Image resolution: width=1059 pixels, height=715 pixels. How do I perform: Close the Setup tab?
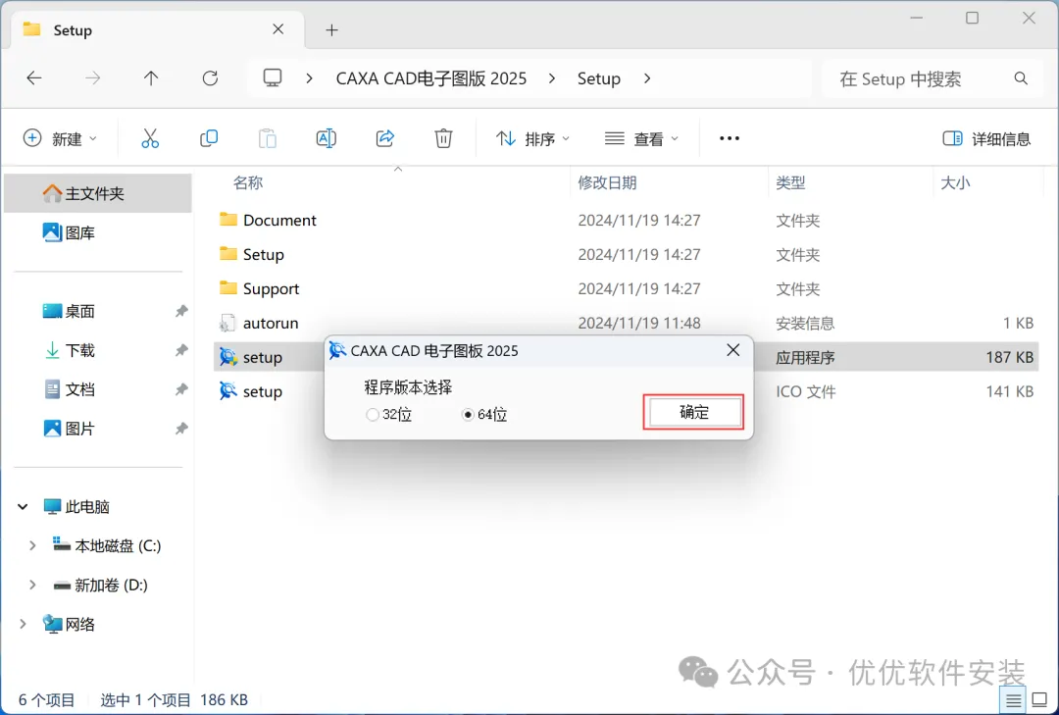click(278, 29)
